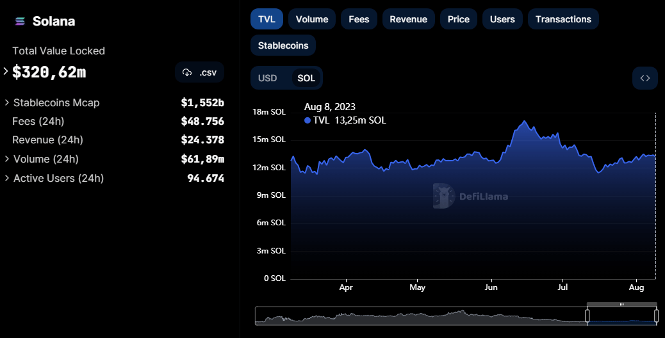
Task: Expand the Stablecoins Mcap row
Action: pos(7,102)
